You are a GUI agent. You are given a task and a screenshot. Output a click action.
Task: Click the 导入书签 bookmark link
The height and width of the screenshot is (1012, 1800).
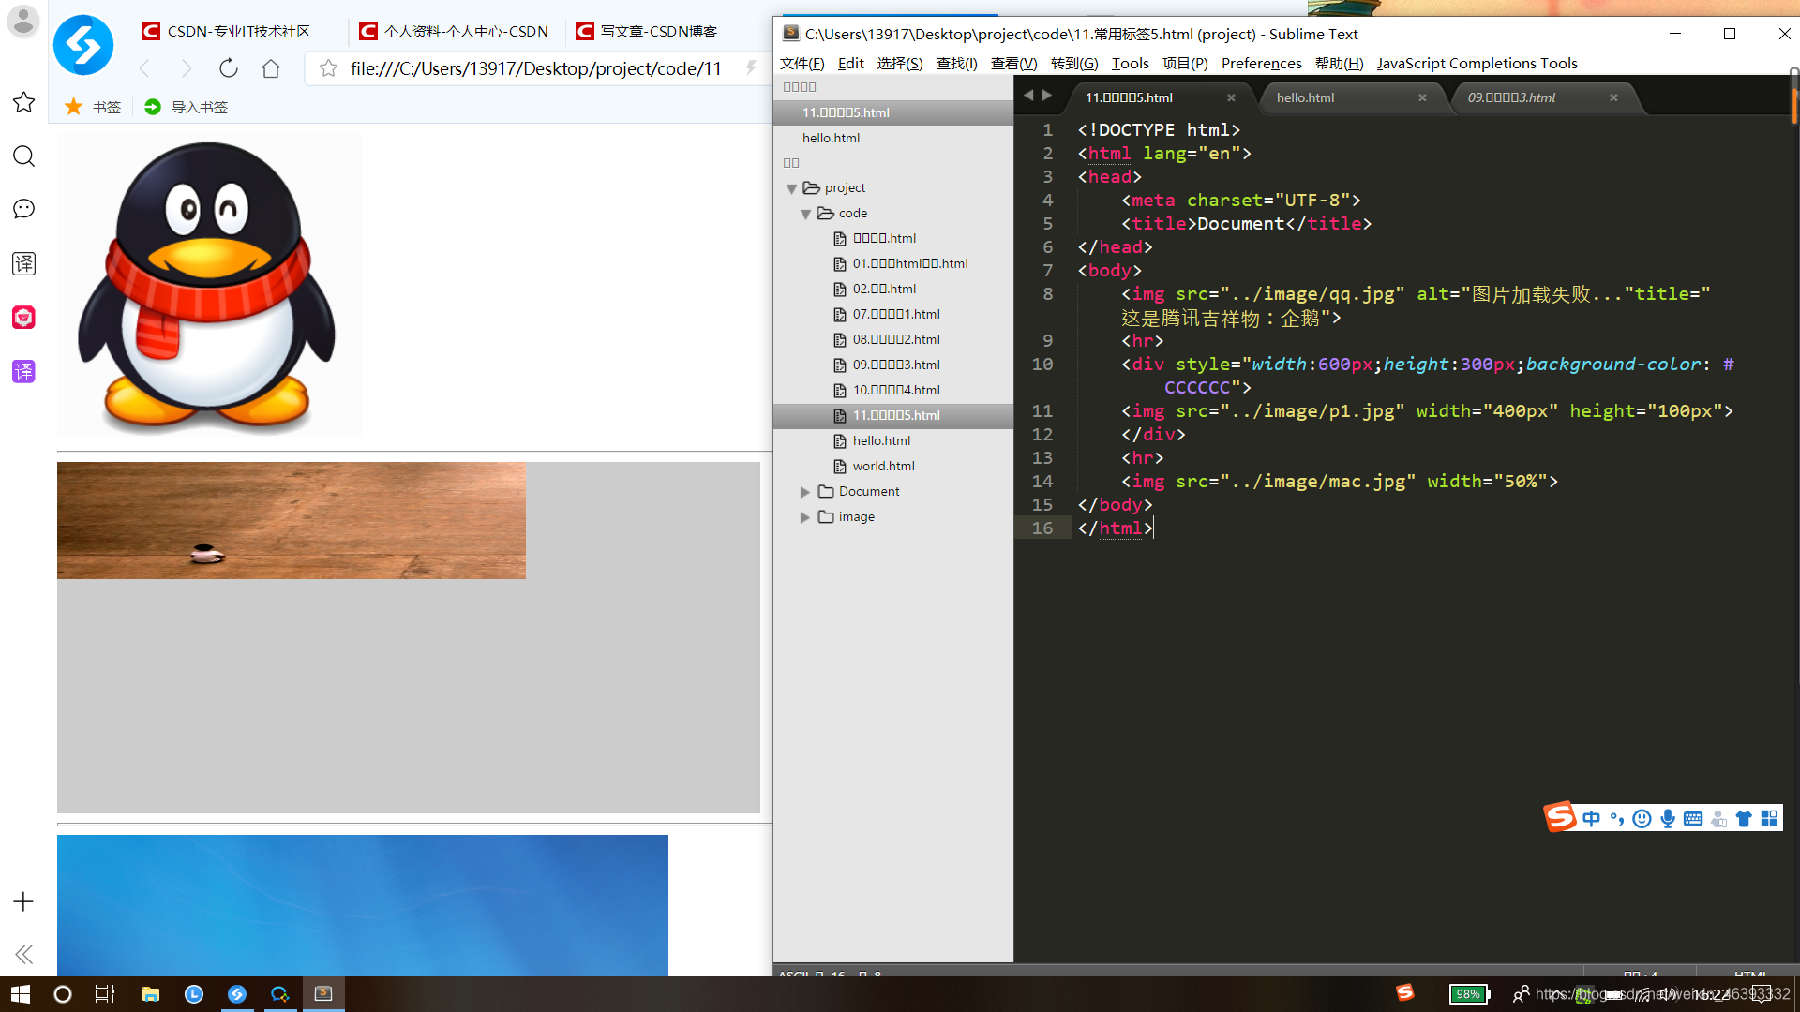coord(199,107)
